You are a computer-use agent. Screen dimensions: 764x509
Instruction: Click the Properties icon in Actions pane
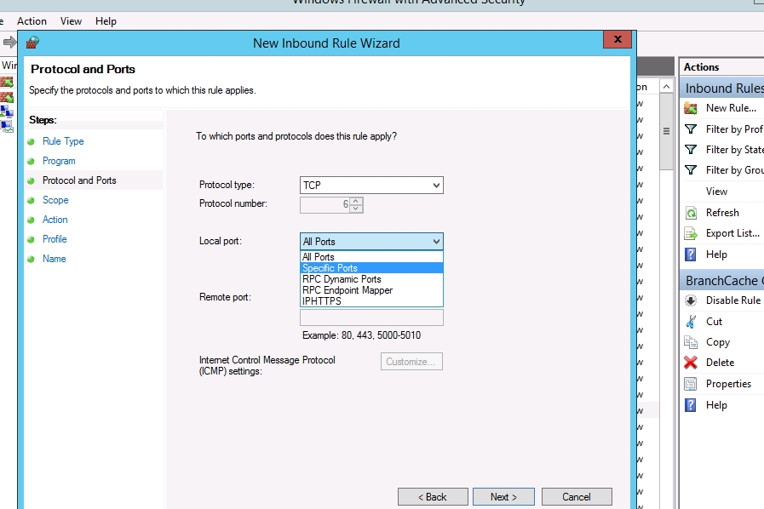[691, 384]
